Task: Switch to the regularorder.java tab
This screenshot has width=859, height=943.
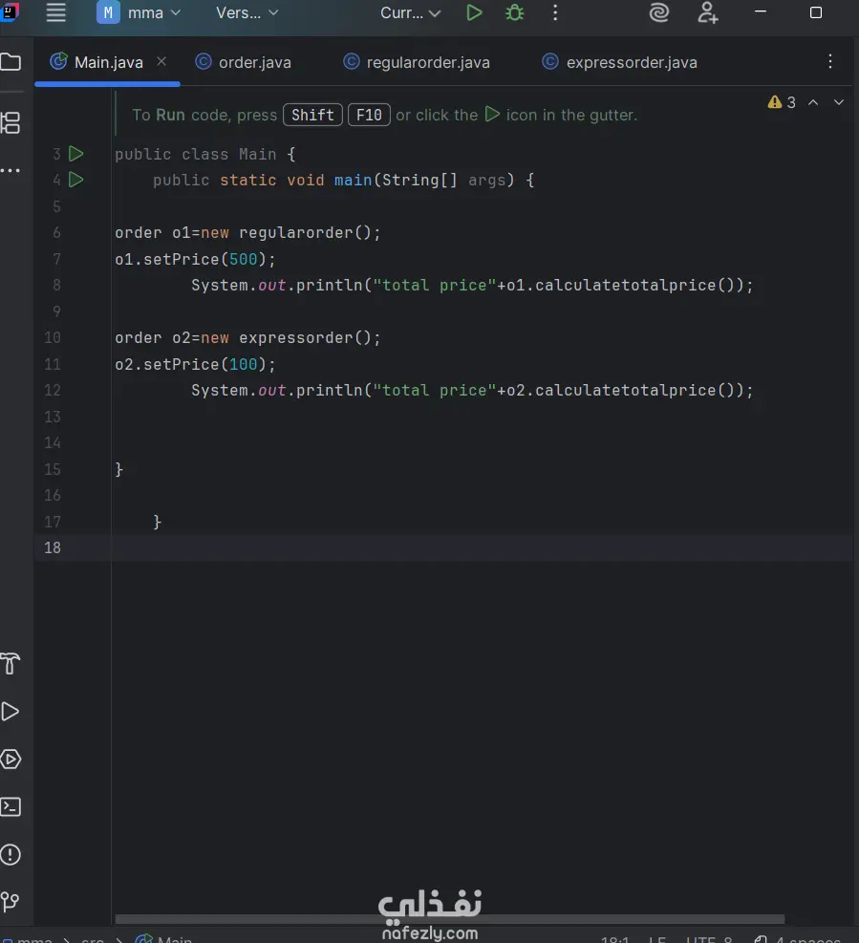Action: click(417, 62)
